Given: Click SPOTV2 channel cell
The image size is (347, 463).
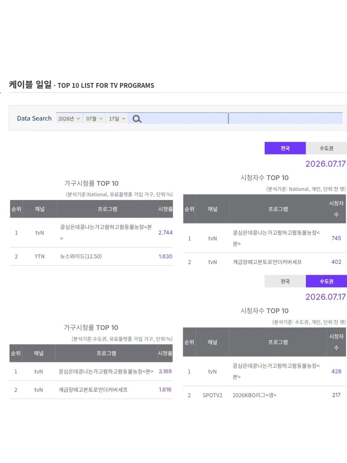Looking at the screenshot, I should pyautogui.click(x=212, y=395).
